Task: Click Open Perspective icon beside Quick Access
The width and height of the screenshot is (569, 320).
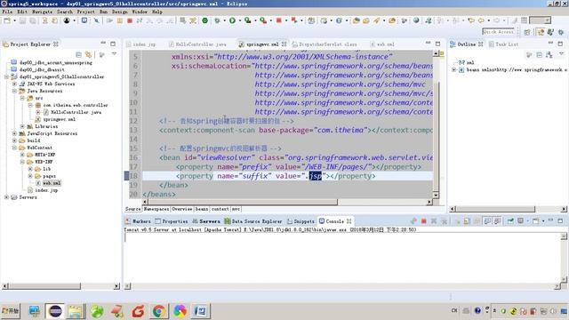Action: [x=527, y=32]
